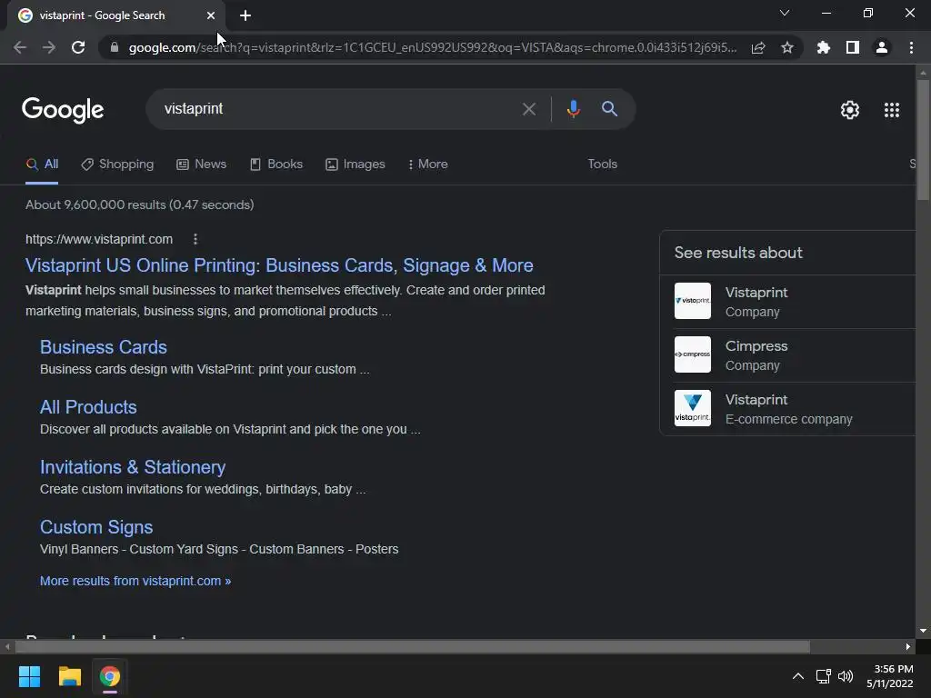Open search Tools options
The image size is (931, 698).
(602, 165)
